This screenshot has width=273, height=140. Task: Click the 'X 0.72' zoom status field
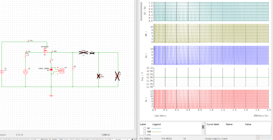tap(19, 135)
